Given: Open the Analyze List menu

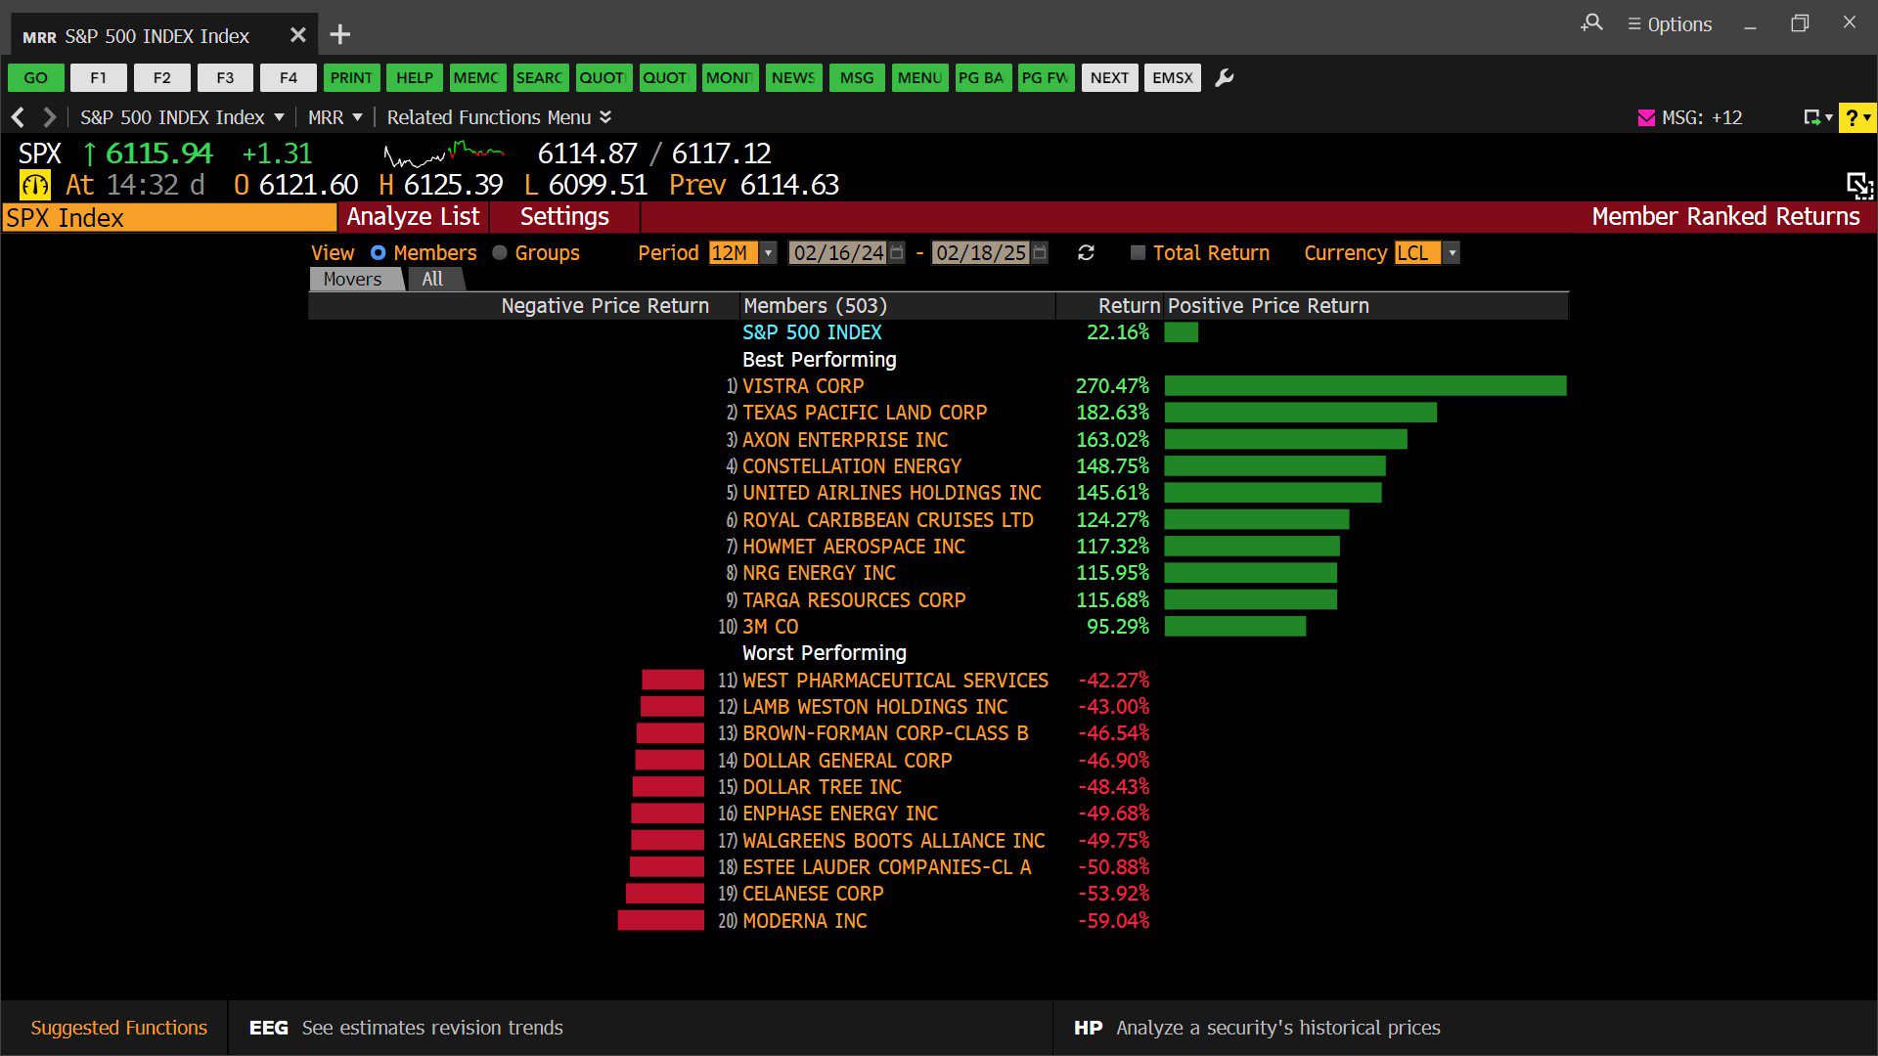Looking at the screenshot, I should (413, 217).
